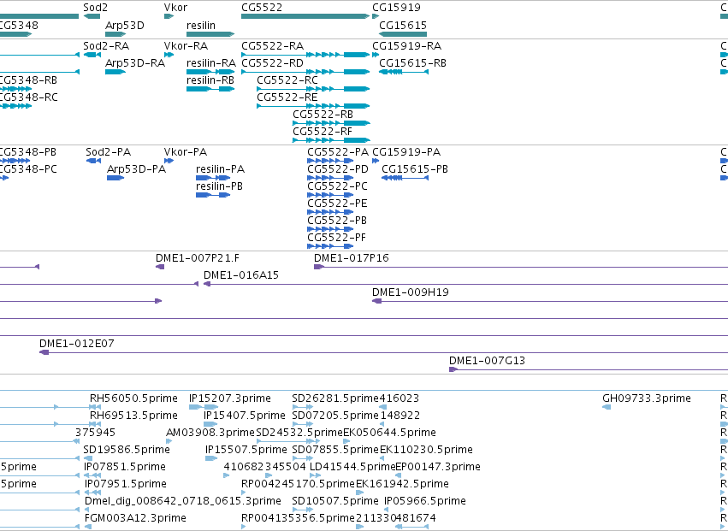Select the resilin-PB protein label
The image size is (728, 531).
click(x=220, y=186)
